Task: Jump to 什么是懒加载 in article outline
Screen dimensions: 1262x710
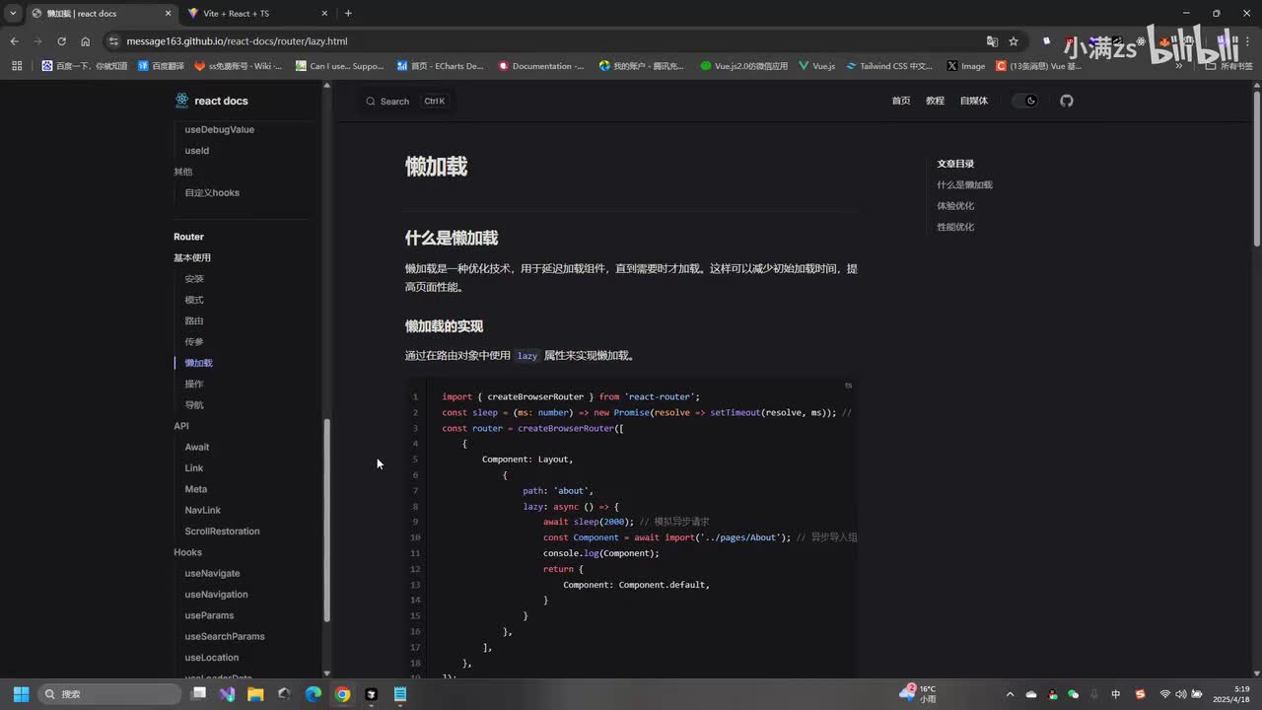Action: 964,184
